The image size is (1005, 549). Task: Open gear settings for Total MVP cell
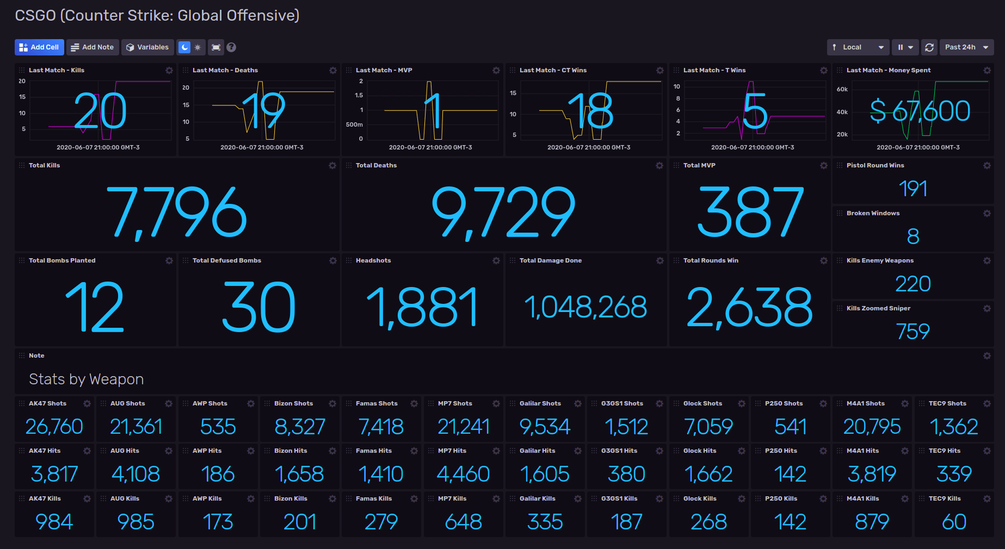824,165
